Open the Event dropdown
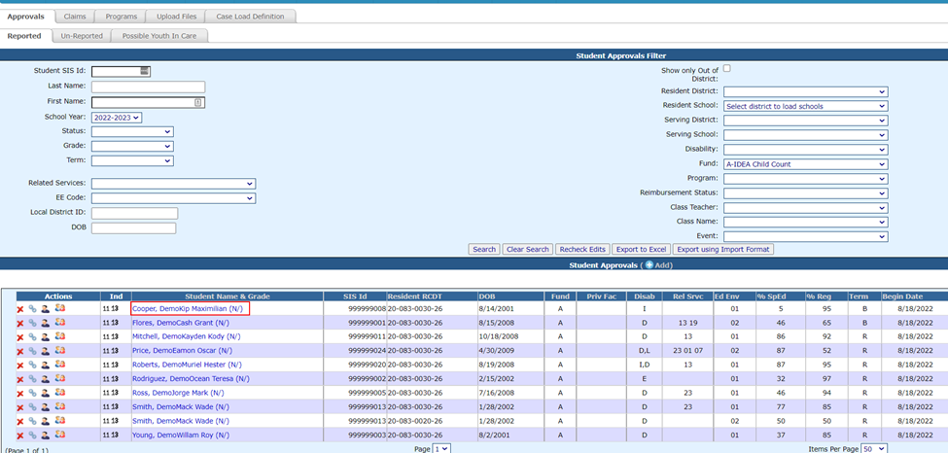The width and height of the screenshot is (948, 453). [x=805, y=236]
